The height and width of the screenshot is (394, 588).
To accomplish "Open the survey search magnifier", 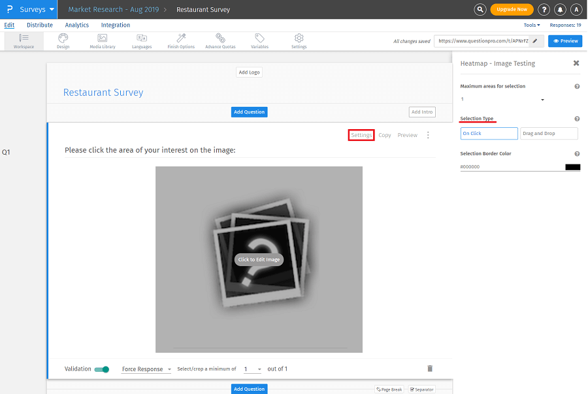I will 480,9.
